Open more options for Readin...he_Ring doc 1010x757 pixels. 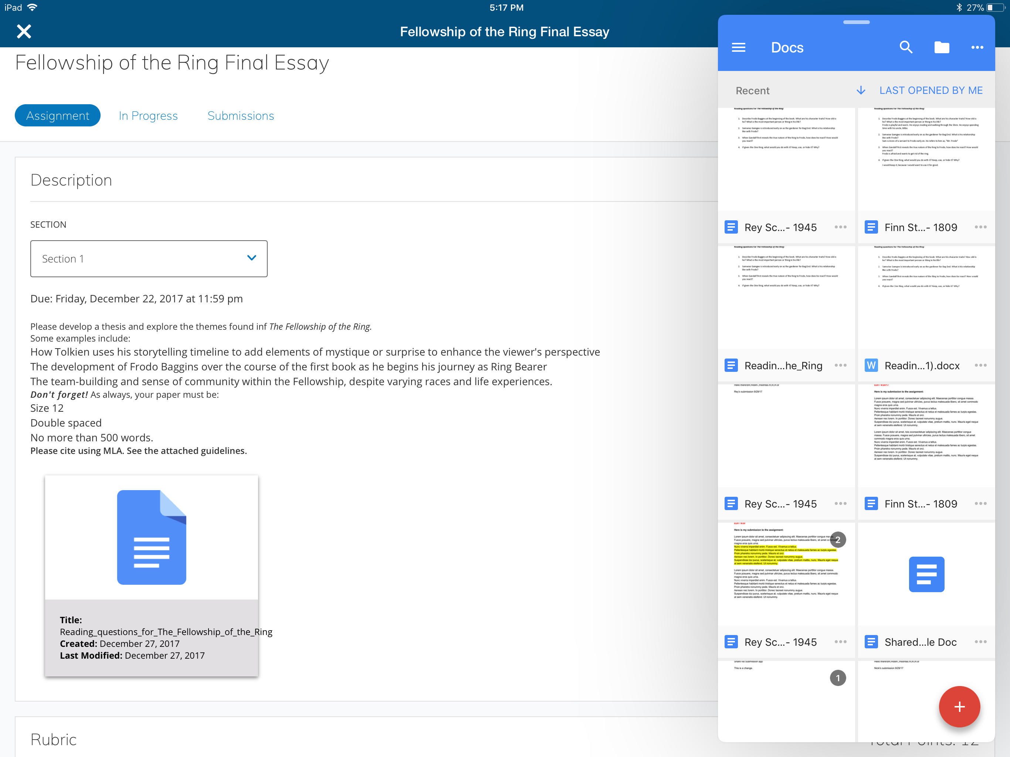coord(840,365)
